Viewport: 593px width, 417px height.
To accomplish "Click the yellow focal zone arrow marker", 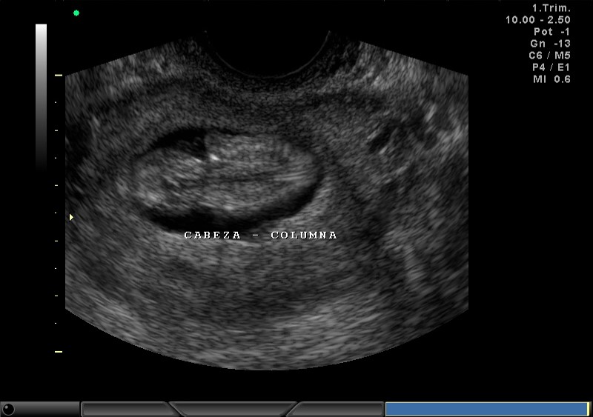I will tap(71, 217).
